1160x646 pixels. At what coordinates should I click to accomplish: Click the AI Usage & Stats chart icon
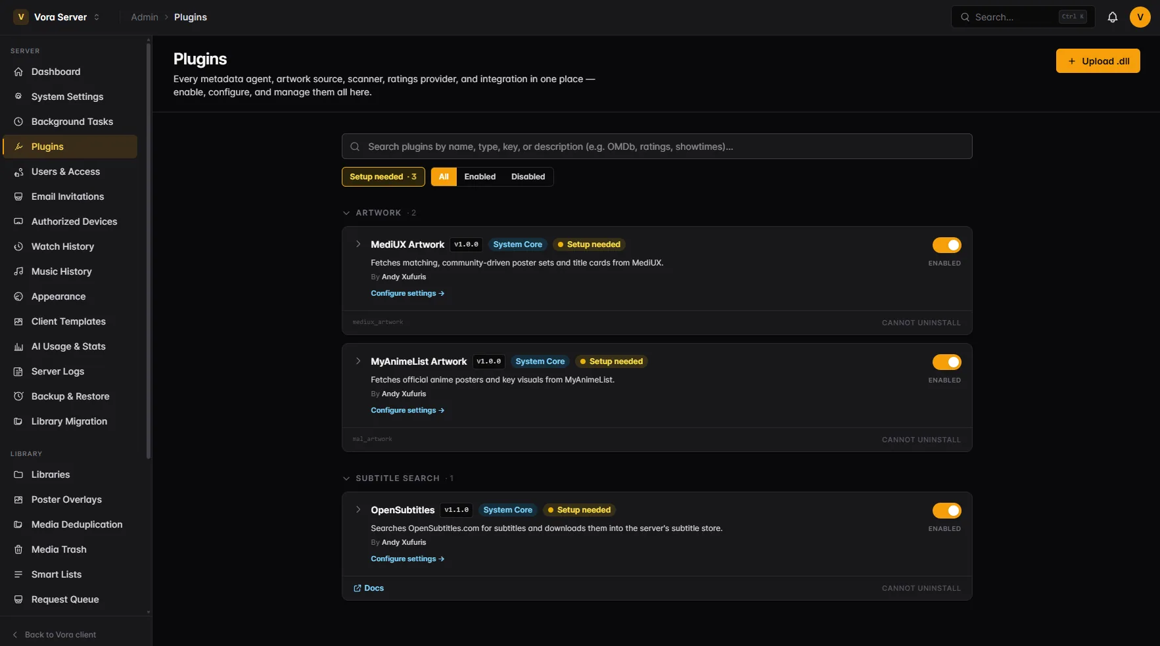click(x=18, y=346)
